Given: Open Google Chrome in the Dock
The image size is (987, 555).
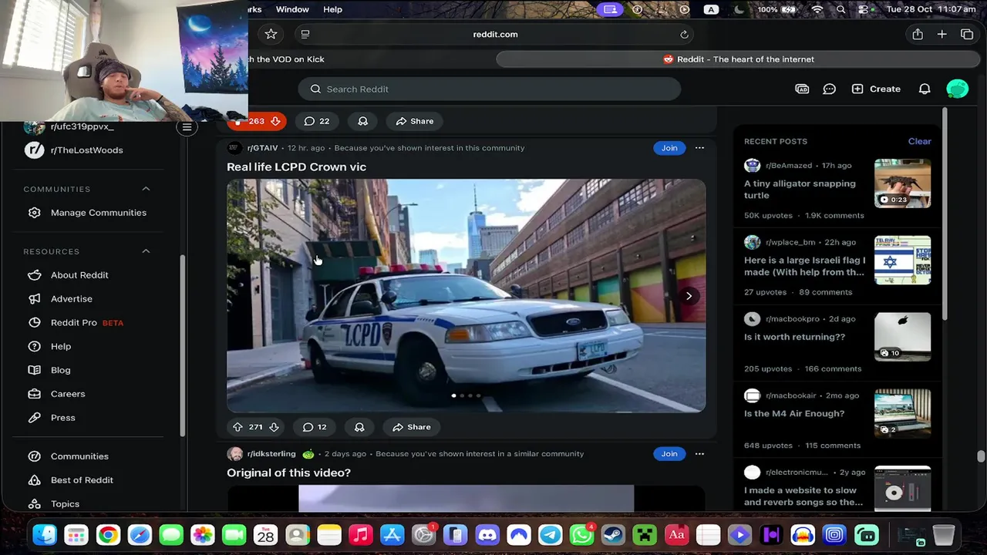Looking at the screenshot, I should click(108, 535).
